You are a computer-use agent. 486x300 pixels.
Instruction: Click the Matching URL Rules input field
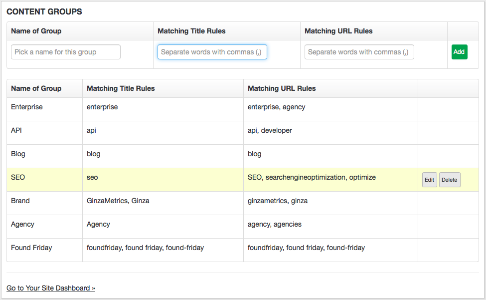(359, 52)
